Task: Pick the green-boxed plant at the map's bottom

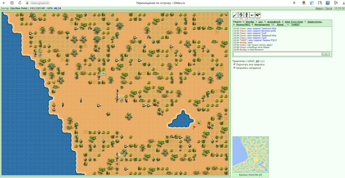Action: tap(118, 163)
